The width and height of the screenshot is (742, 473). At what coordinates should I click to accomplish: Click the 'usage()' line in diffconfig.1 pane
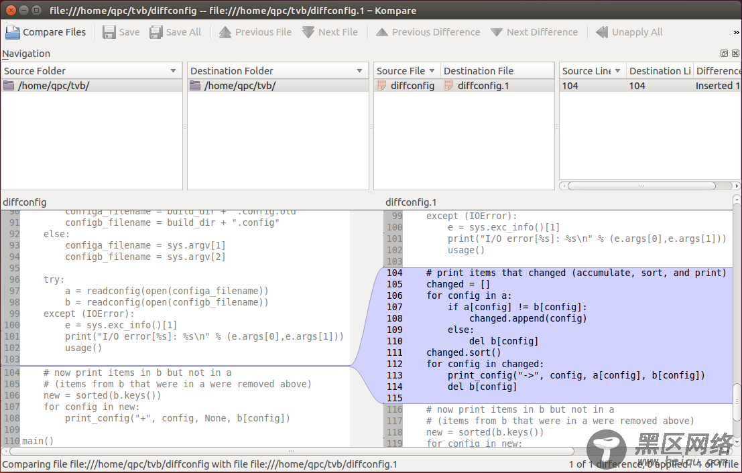pos(466,250)
